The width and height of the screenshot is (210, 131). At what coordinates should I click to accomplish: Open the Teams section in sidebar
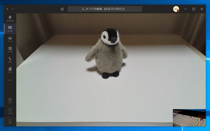10,39
